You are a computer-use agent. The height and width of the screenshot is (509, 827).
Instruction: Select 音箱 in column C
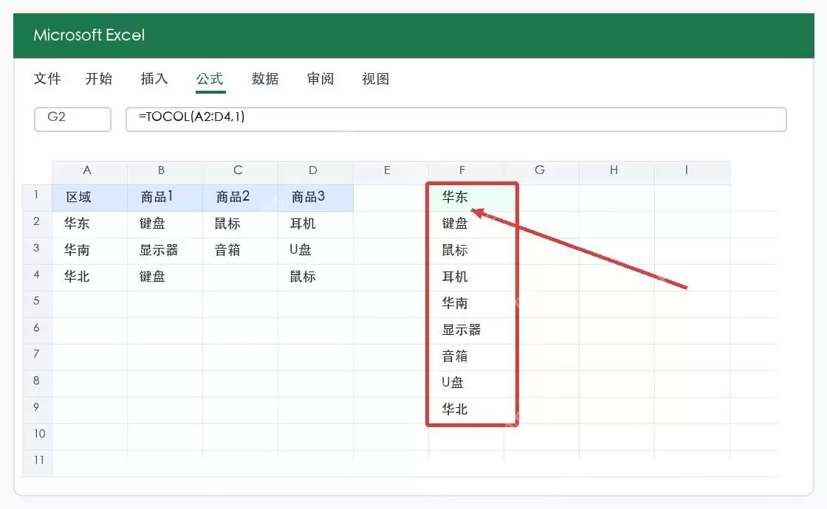240,251
